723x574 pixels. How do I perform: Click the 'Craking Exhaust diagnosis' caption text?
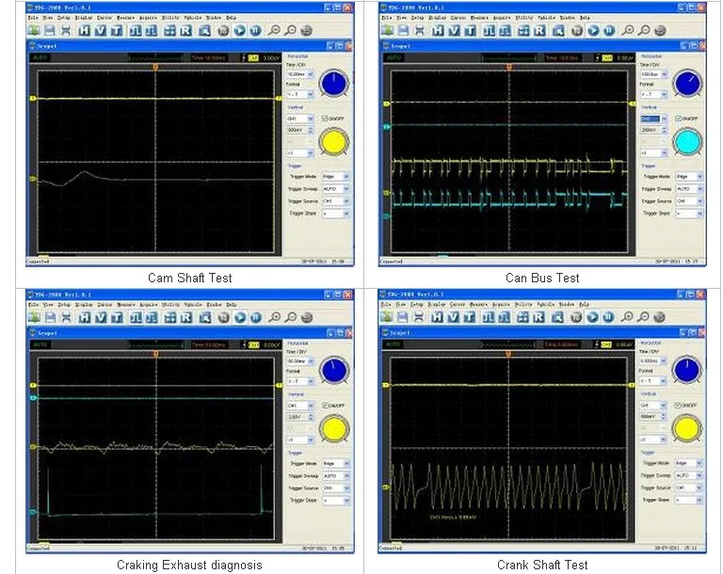click(x=189, y=565)
